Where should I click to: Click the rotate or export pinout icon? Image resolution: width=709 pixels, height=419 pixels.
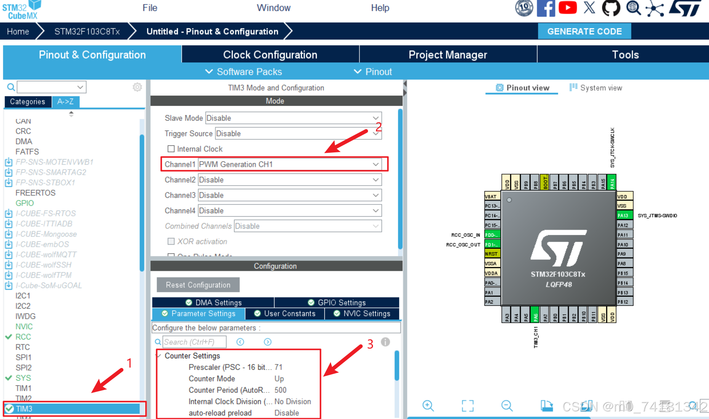(547, 406)
